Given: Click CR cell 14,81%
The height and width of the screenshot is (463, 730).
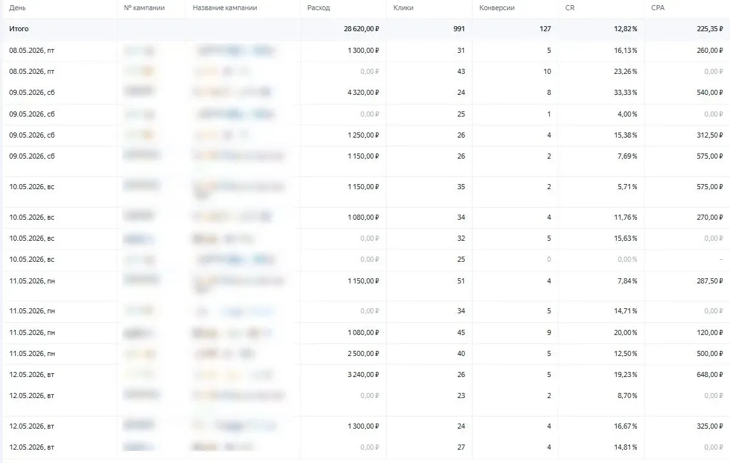Looking at the screenshot, I should (x=626, y=447).
